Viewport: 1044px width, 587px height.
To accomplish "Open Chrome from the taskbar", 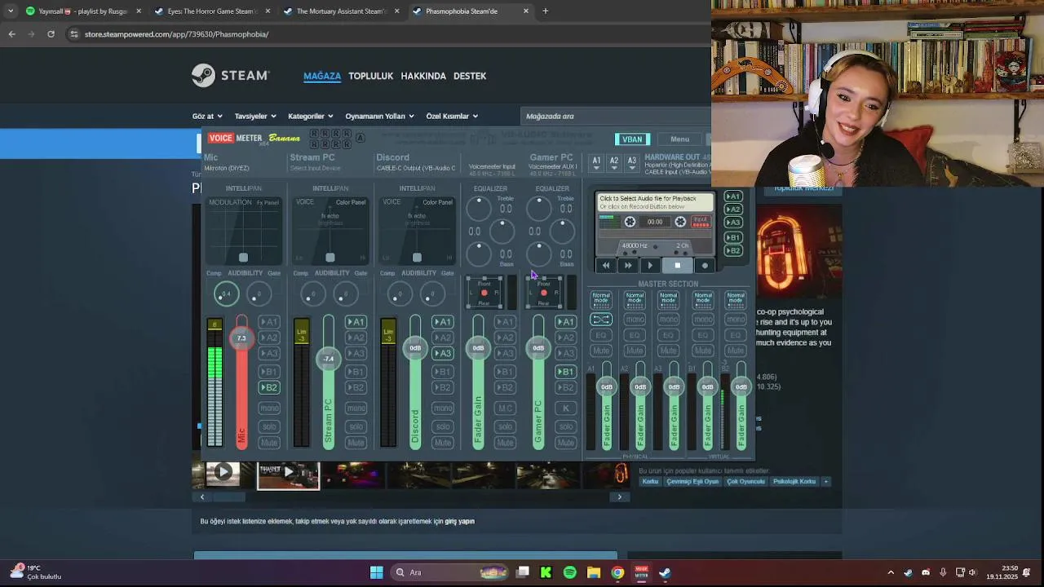I will (x=617, y=572).
